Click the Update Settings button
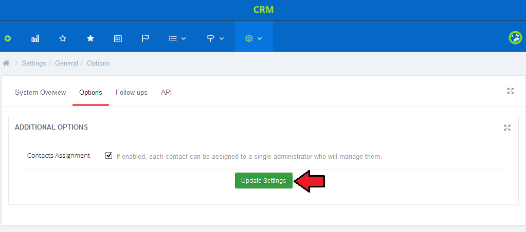Screen dimensions: 526x232 264,180
